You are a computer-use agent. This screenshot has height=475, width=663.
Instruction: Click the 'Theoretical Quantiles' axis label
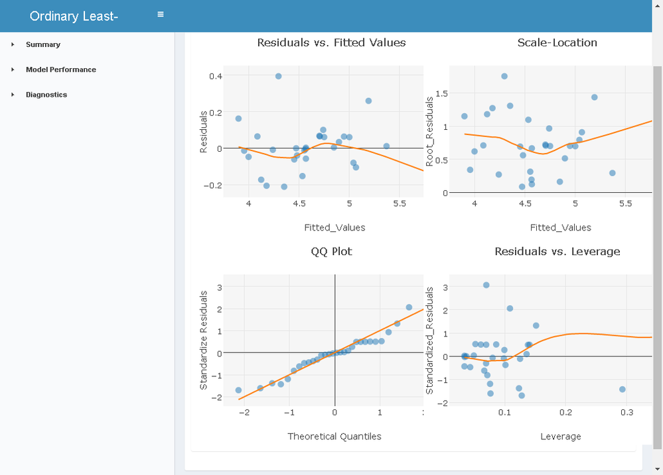point(334,436)
